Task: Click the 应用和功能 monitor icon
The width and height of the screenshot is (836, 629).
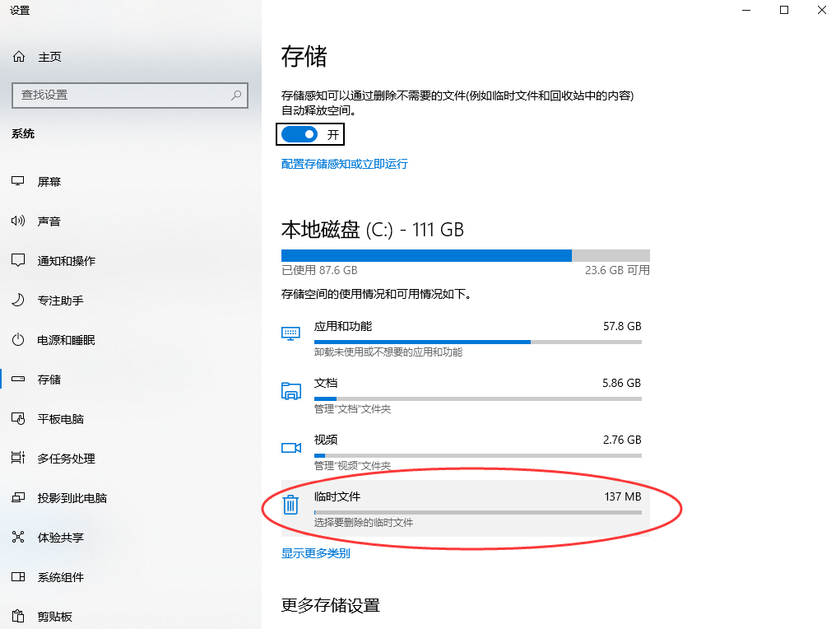Action: (x=290, y=333)
